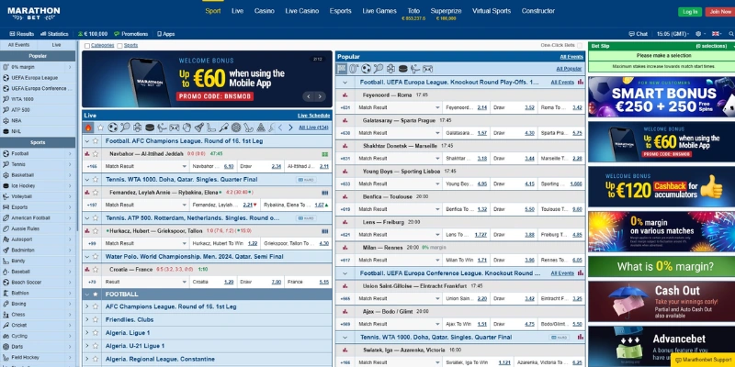Open statistics for Milan — Rennes match

pyautogui.click(x=345, y=247)
